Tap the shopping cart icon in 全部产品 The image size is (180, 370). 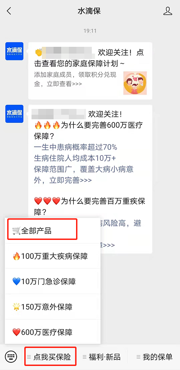pos(16,230)
